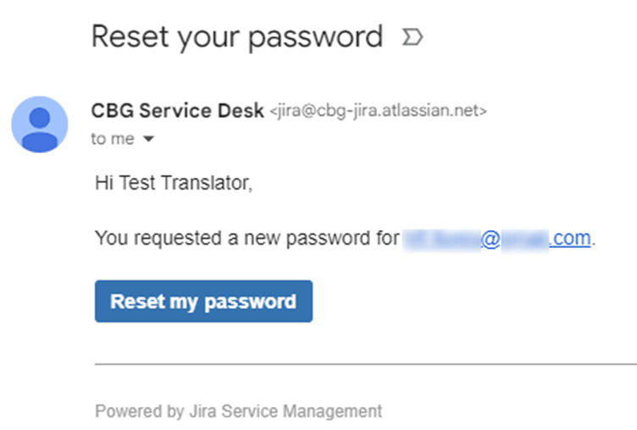This screenshot has height=430, width=637.
Task: Click the Reset my password button
Action: 203,301
